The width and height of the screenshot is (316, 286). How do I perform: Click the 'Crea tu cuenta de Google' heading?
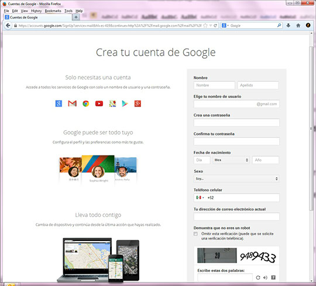pyautogui.click(x=156, y=53)
